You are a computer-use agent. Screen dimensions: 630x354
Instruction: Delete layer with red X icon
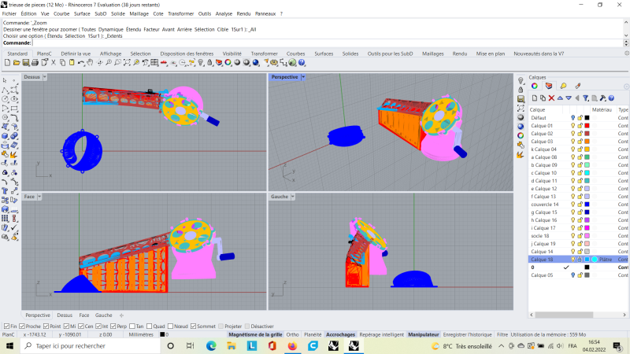pos(551,98)
